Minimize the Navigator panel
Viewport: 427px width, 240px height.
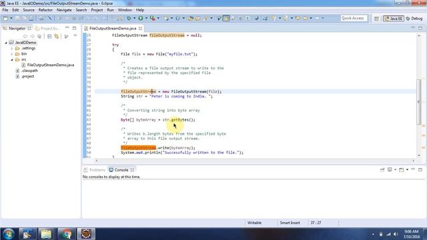click(x=67, y=28)
